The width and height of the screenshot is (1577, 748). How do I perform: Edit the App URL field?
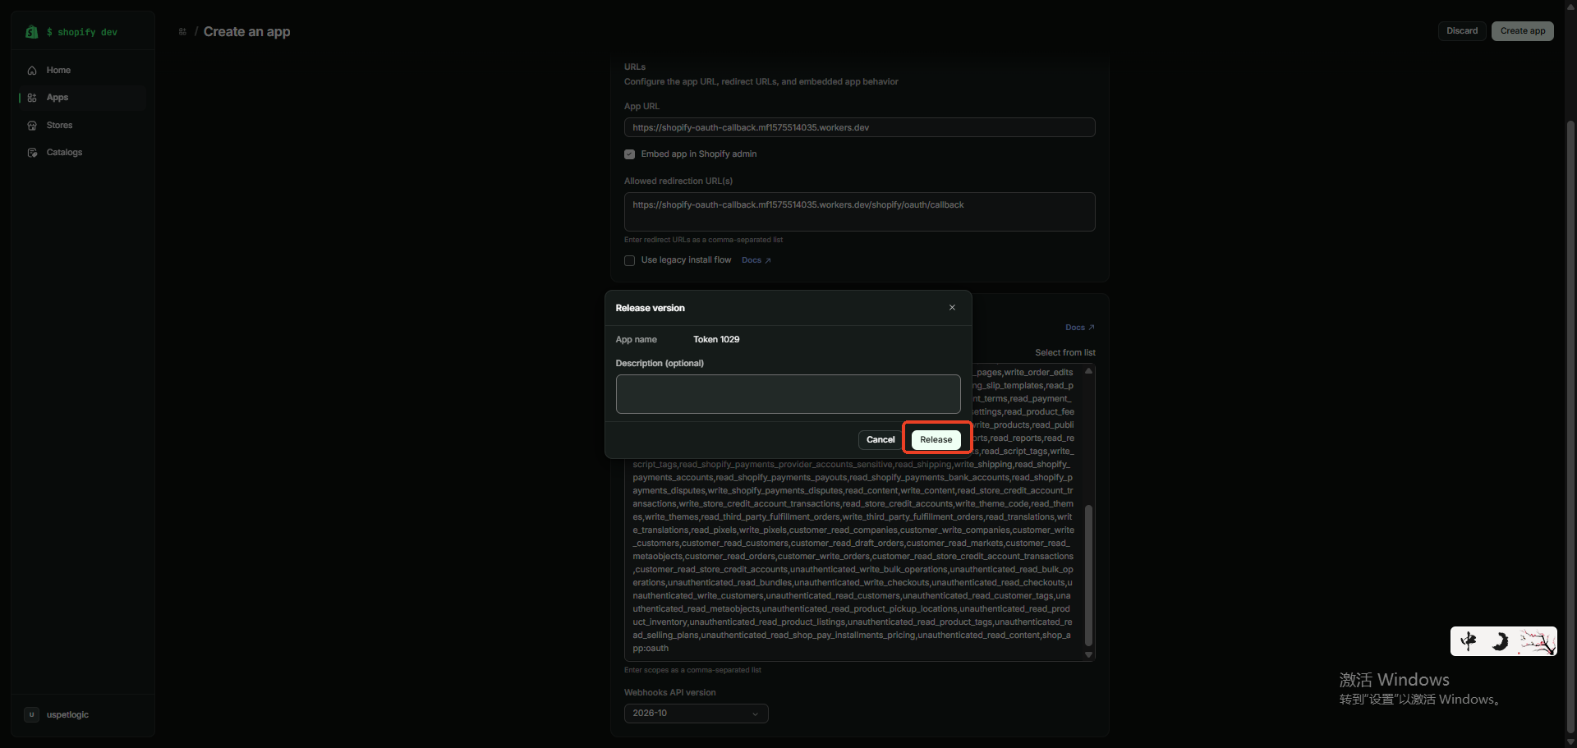(859, 128)
